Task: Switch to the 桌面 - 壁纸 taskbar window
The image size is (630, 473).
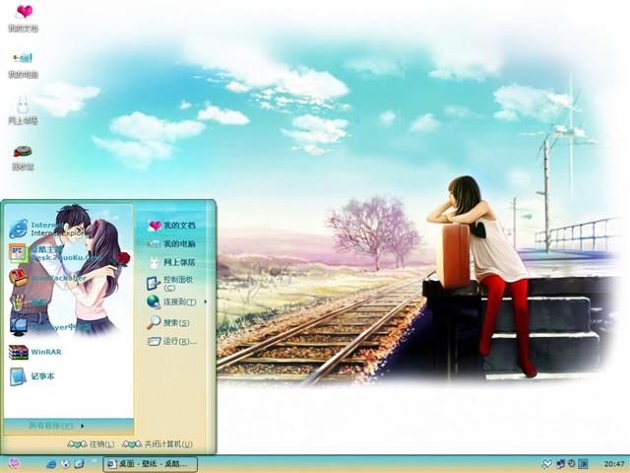Action: tap(150, 464)
